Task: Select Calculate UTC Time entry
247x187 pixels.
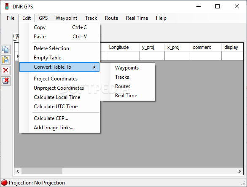Action: [59, 107]
